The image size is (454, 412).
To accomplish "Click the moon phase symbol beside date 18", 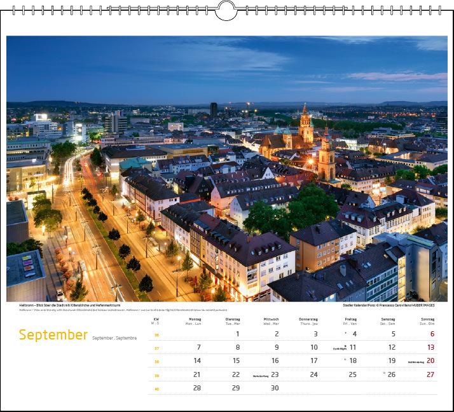I will 345,360.
